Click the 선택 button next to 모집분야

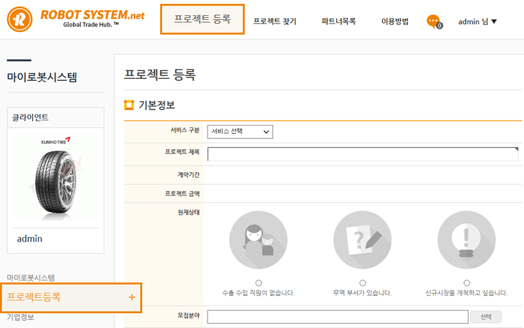(486, 317)
